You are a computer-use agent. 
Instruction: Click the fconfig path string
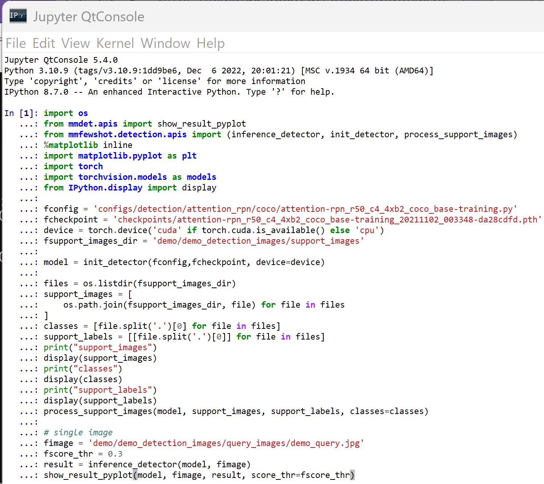pyautogui.click(x=305, y=209)
